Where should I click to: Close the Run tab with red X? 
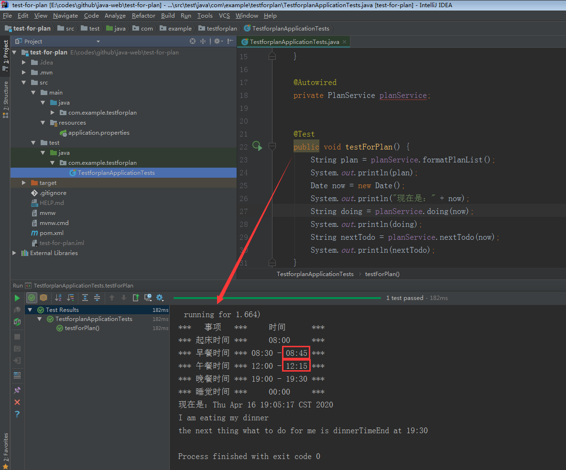(17, 402)
